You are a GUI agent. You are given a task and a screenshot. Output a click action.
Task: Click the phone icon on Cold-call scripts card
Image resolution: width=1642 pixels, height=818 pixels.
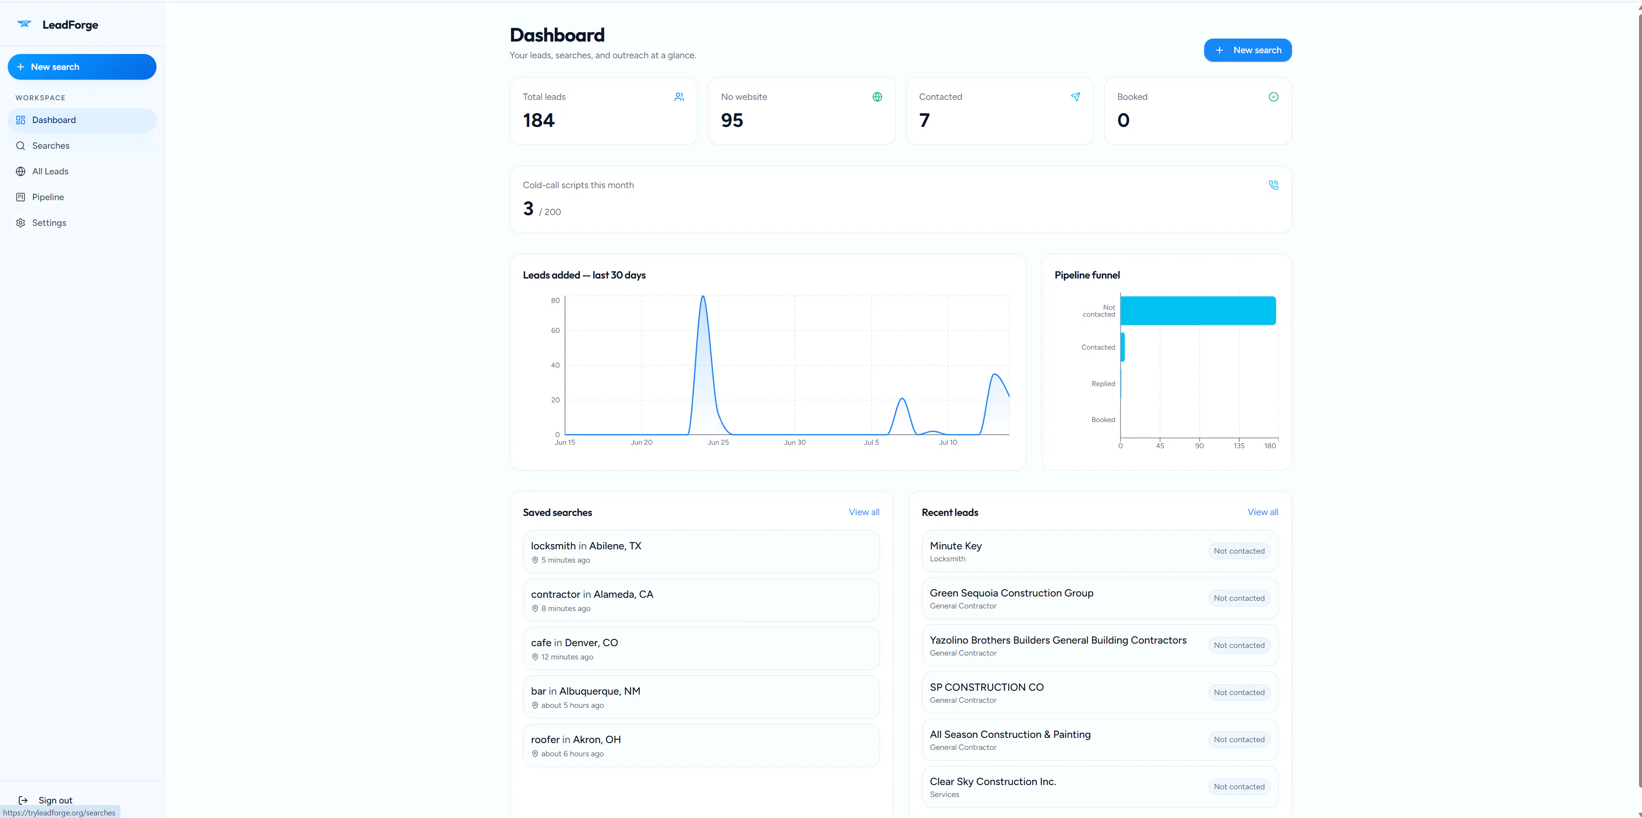(1274, 185)
